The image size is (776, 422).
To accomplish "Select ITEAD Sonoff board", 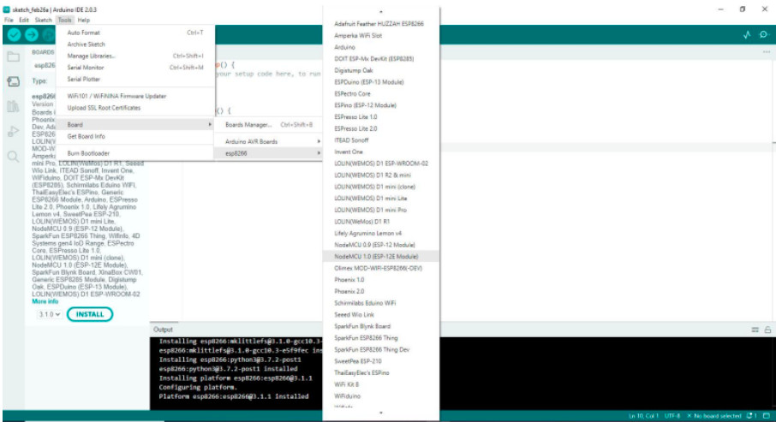I will click(x=380, y=140).
